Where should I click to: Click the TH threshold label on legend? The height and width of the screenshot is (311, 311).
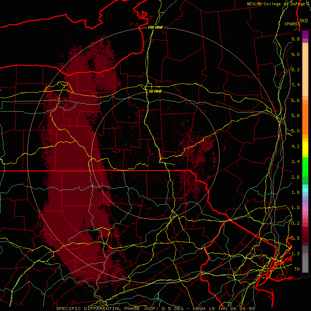(297, 269)
